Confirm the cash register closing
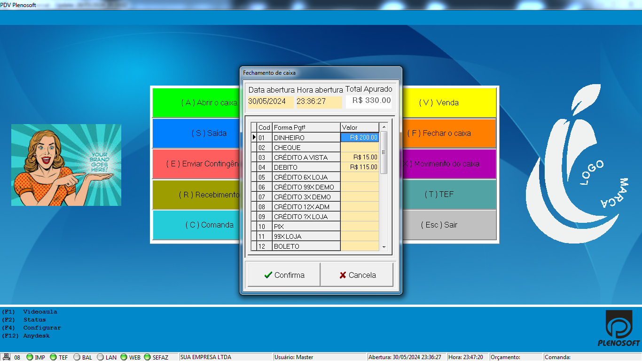This screenshot has height=361, width=642. tap(284, 275)
